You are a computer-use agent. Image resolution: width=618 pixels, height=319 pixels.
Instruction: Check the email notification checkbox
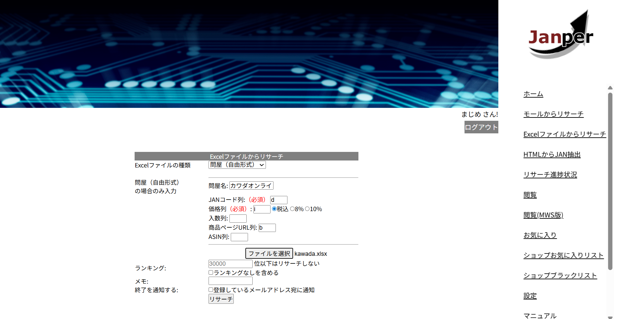tap(211, 290)
